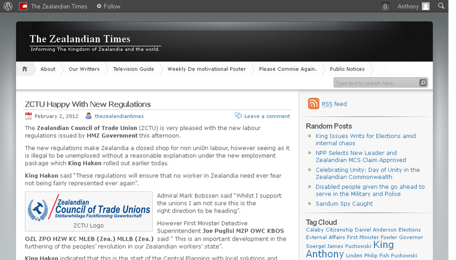456x260 pixels.
Task: Open the Television Guide menu item
Action: [133, 69]
